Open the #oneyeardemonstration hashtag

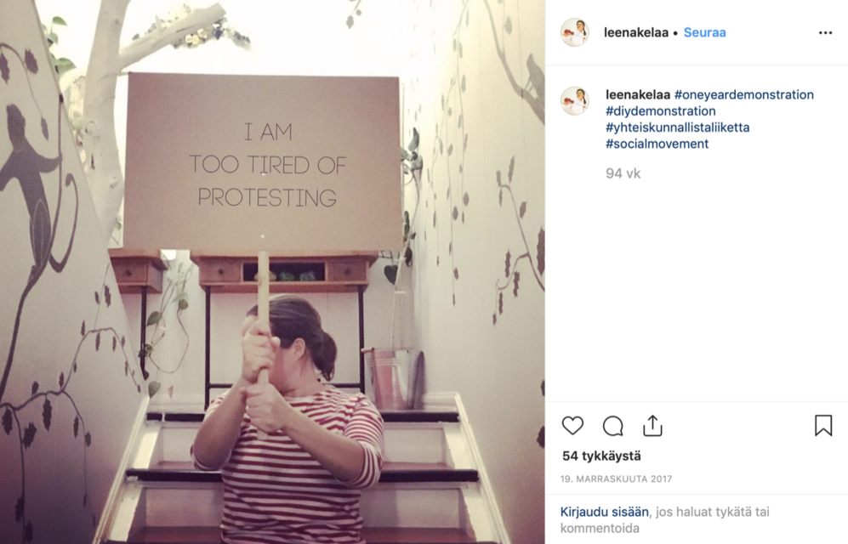coord(743,94)
